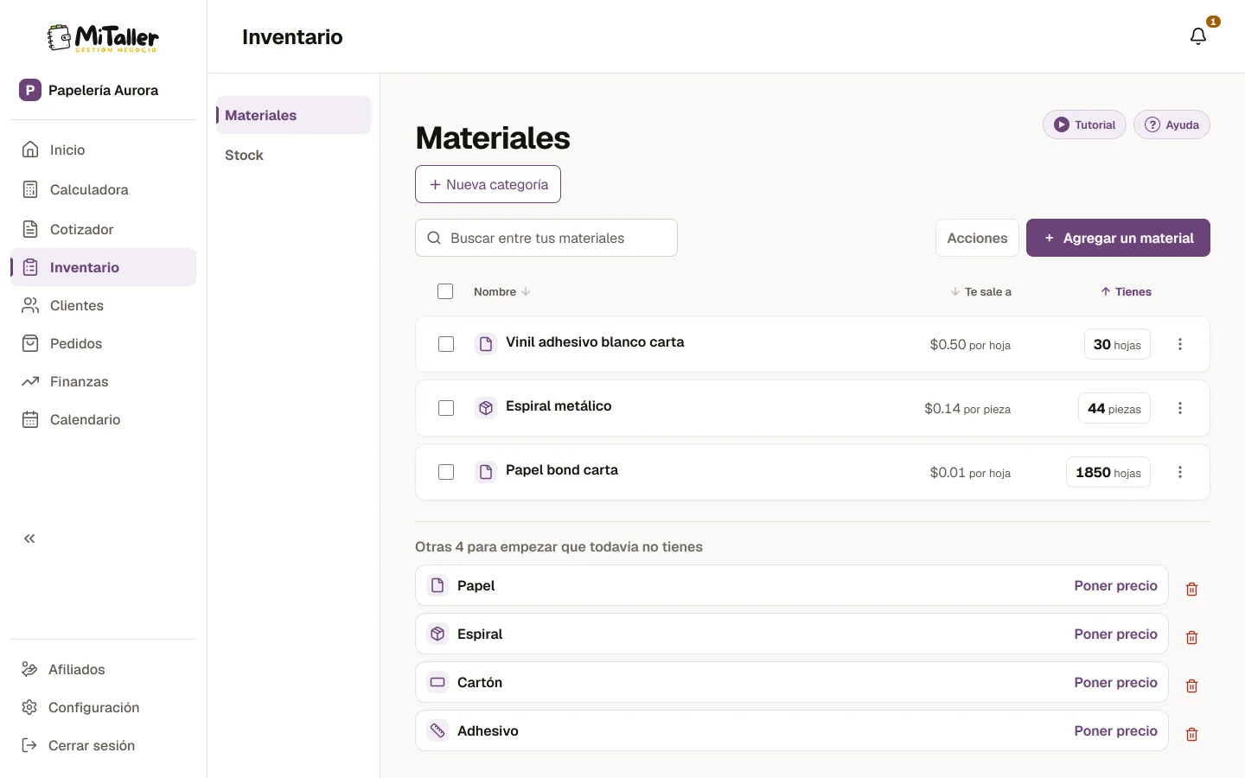Viewport: 1245px width, 778px height.
Task: Click the Papelería Aurora avatar icon
Action: tap(30, 90)
